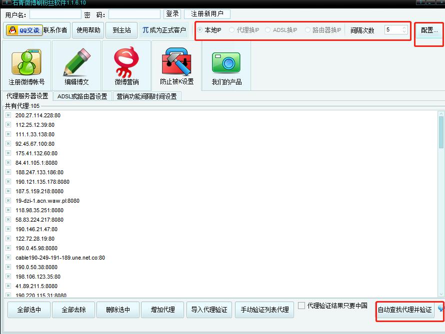Switch to 营销功能间隔时间设置 tab

(146, 96)
